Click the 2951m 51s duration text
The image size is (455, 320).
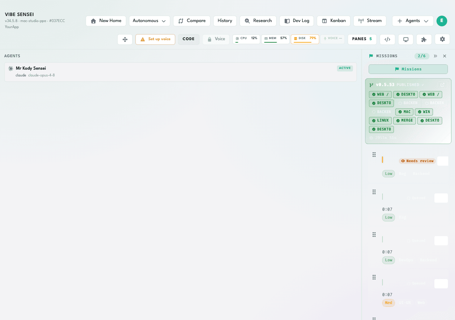(x=386, y=138)
